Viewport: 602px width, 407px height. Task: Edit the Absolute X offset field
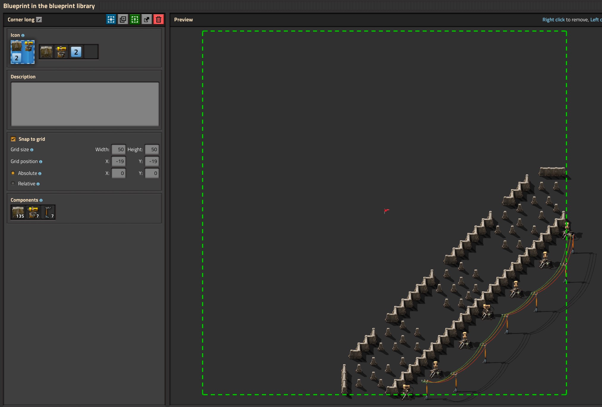click(119, 173)
